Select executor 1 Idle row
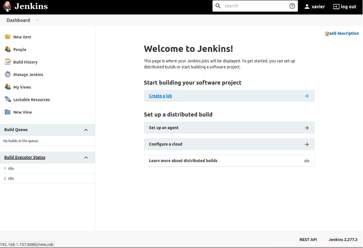 (48, 168)
